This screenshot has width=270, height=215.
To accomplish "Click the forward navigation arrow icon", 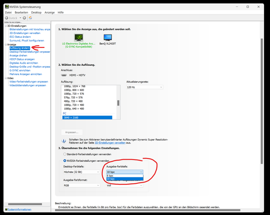I will coord(24,18).
